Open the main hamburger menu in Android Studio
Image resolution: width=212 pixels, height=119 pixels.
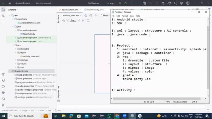click(x=10, y=3)
